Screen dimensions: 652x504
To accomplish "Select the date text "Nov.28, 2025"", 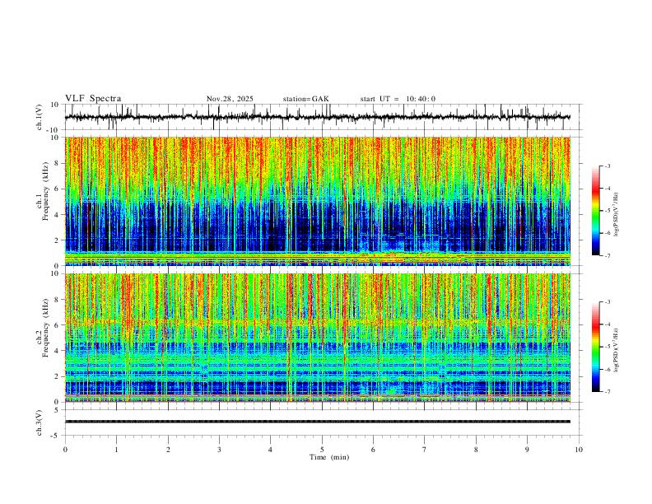I will pyautogui.click(x=230, y=99).
